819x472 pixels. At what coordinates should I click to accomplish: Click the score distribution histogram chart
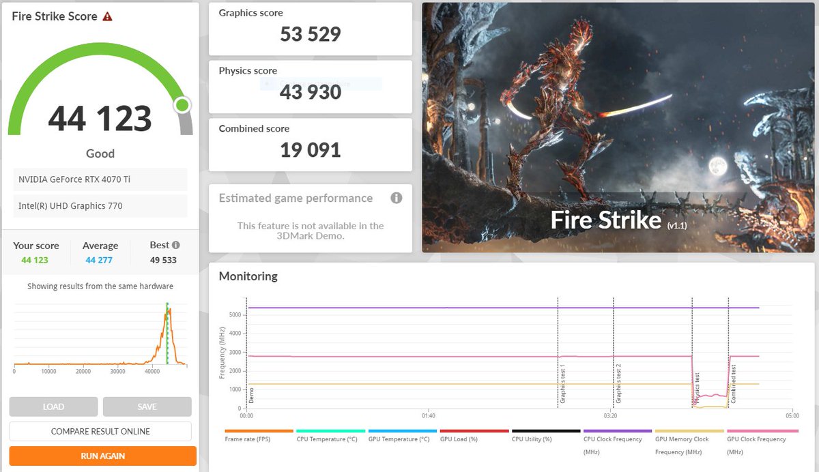tap(100, 334)
